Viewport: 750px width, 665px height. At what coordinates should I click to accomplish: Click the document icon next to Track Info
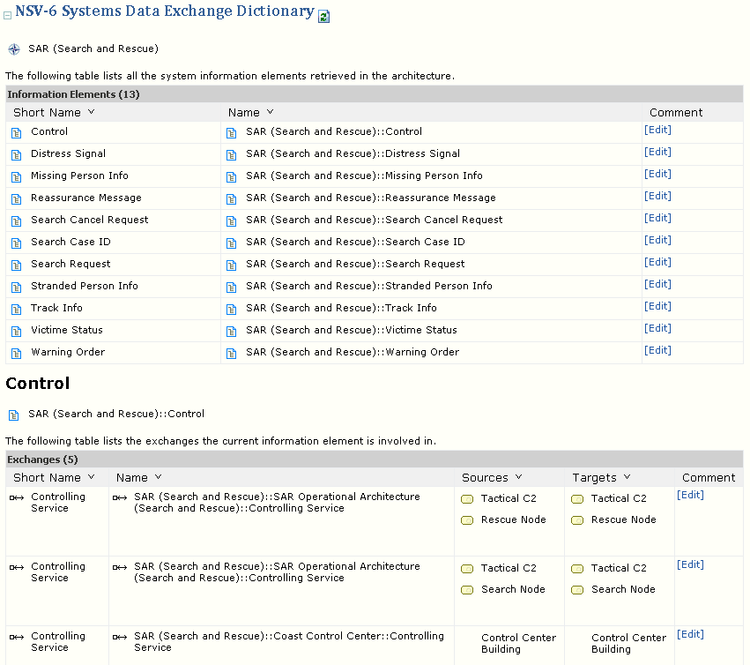pos(16,309)
